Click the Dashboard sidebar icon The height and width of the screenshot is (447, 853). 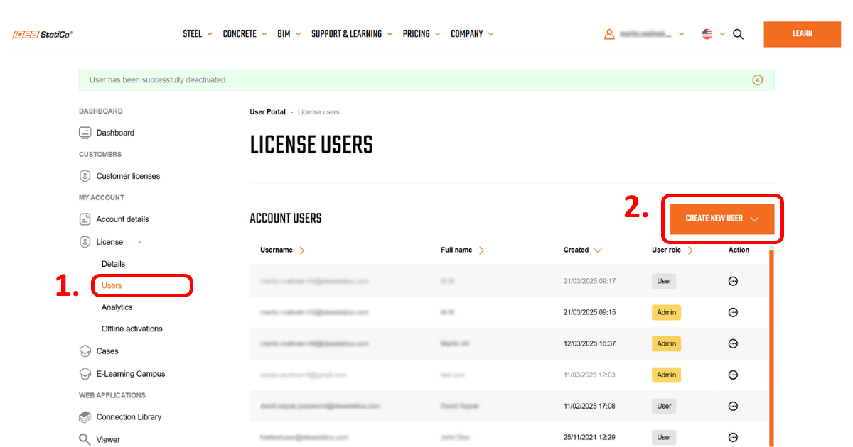85,133
